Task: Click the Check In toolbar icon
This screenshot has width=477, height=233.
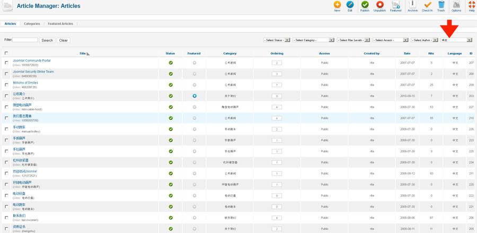Action: point(427,6)
